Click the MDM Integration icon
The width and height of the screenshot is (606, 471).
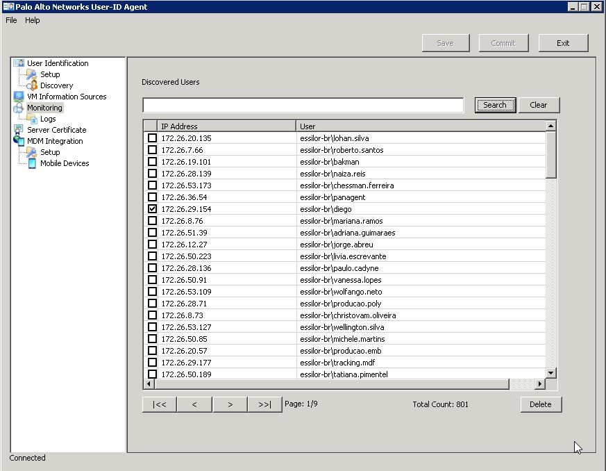tap(19, 141)
